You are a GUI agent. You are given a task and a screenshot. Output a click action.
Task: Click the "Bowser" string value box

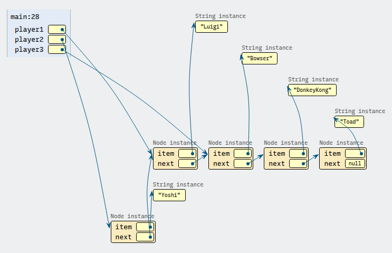(x=259, y=58)
